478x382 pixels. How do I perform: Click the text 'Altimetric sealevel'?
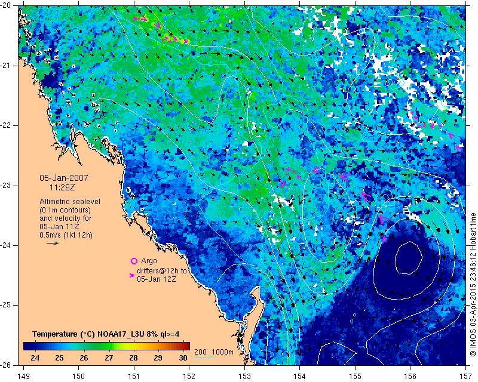[x=70, y=202]
